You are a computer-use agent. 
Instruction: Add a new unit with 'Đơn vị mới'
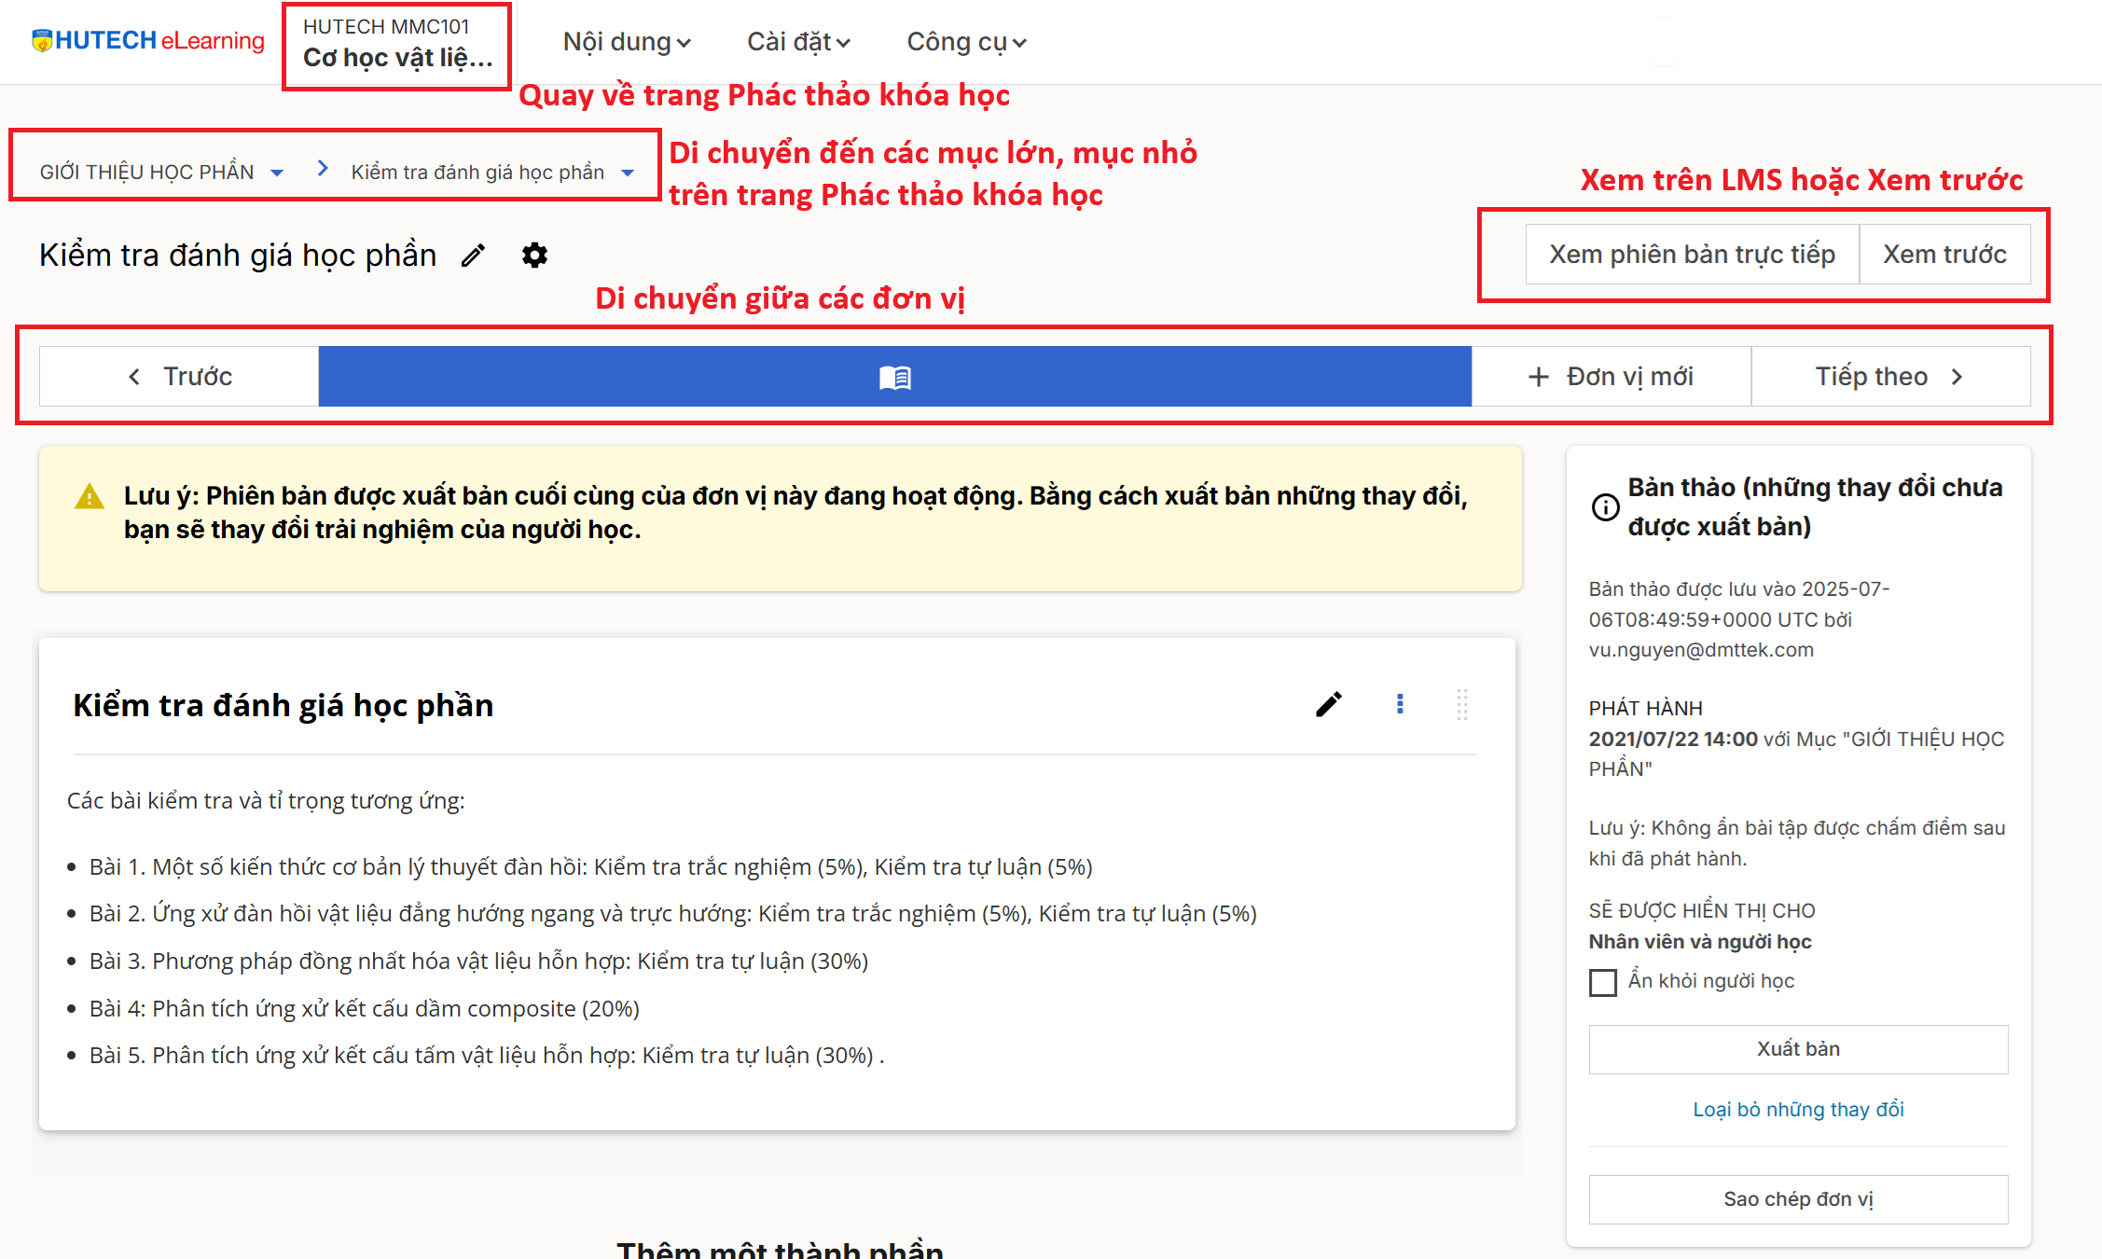(1611, 377)
